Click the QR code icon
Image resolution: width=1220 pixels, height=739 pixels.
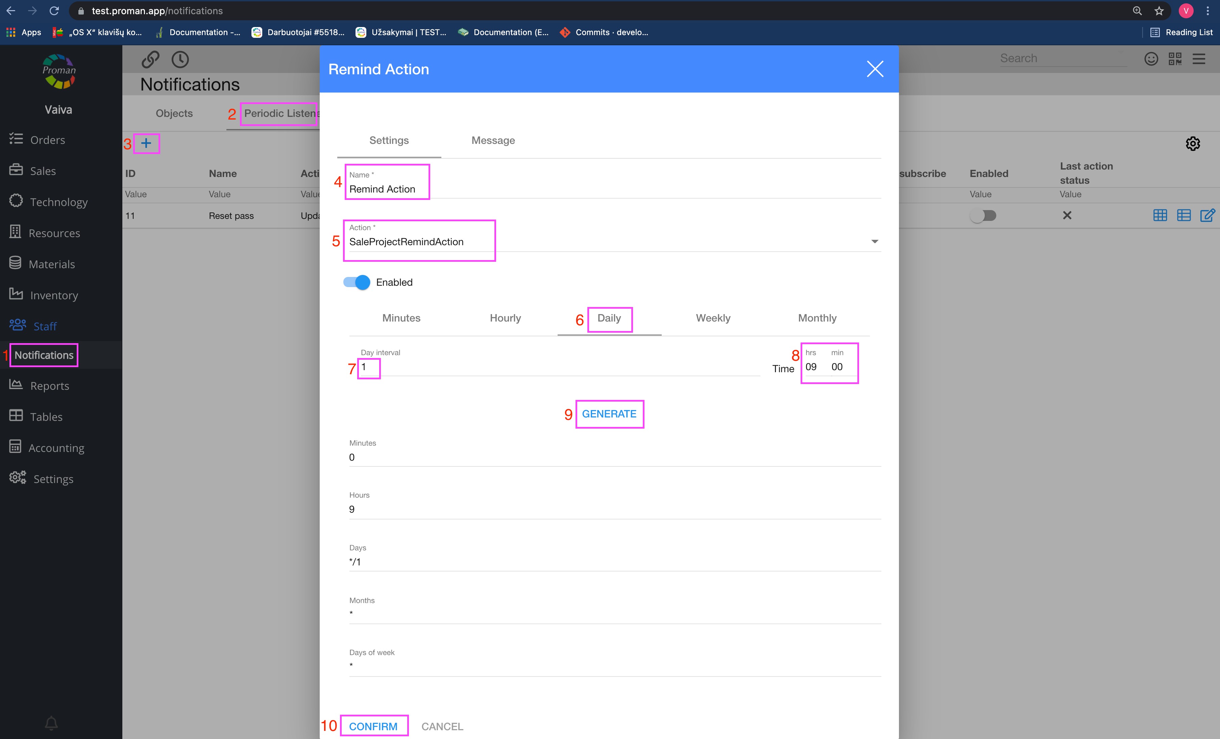(1174, 59)
